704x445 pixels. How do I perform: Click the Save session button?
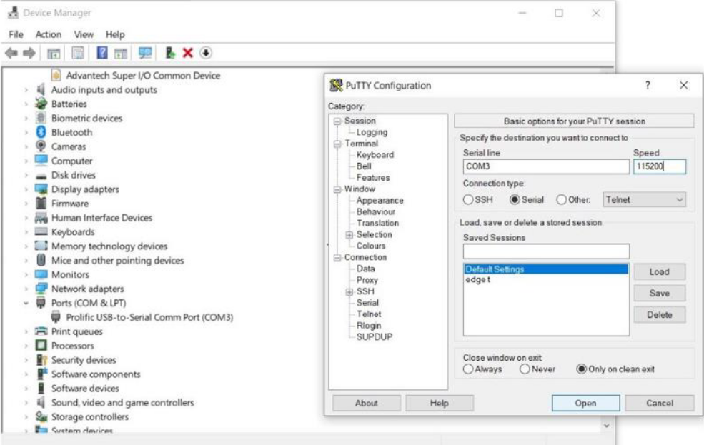659,293
